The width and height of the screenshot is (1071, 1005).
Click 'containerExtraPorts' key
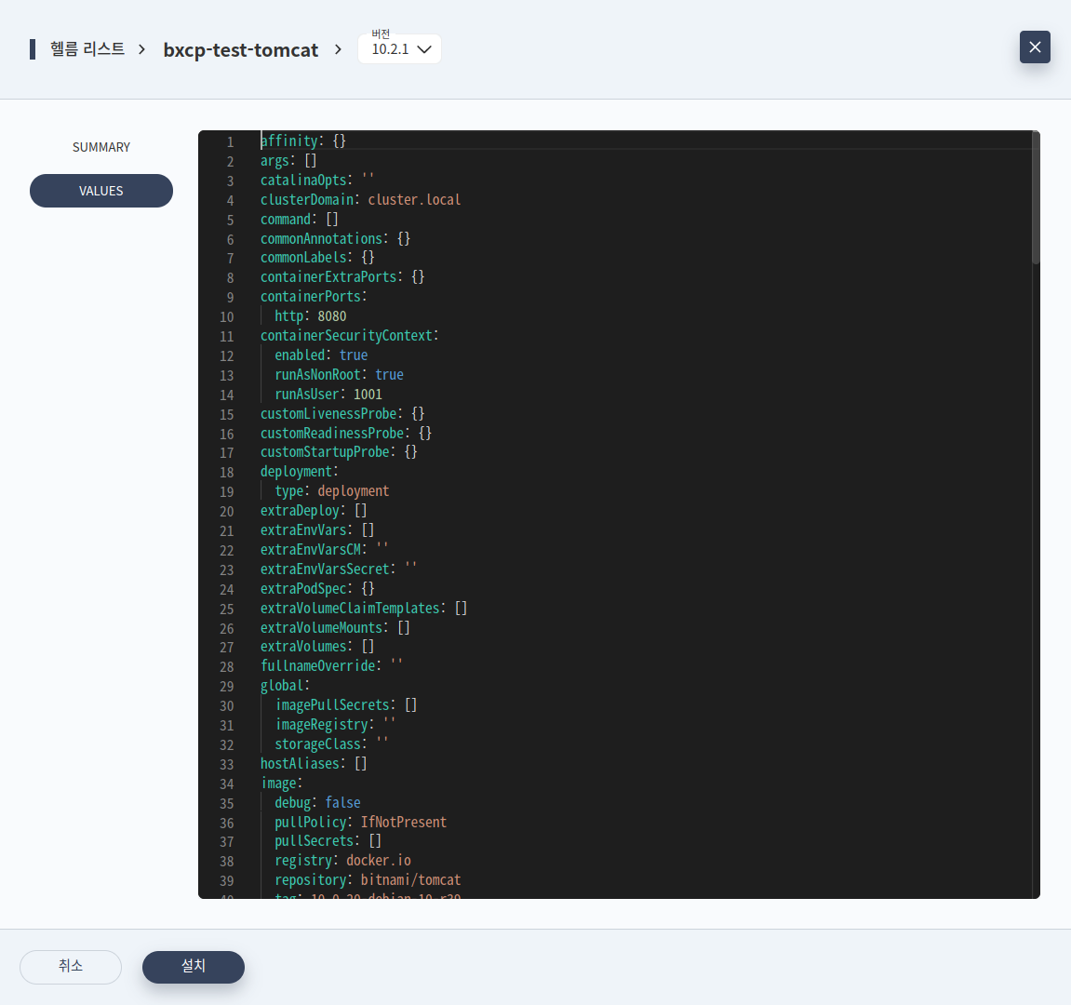(x=328, y=276)
